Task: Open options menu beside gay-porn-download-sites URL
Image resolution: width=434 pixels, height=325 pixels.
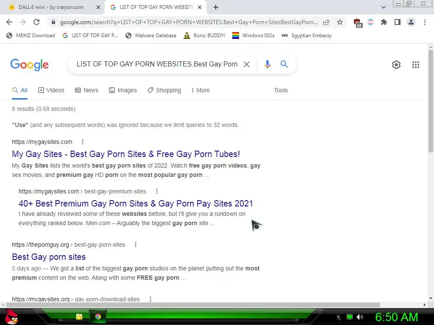Action: pyautogui.click(x=150, y=299)
